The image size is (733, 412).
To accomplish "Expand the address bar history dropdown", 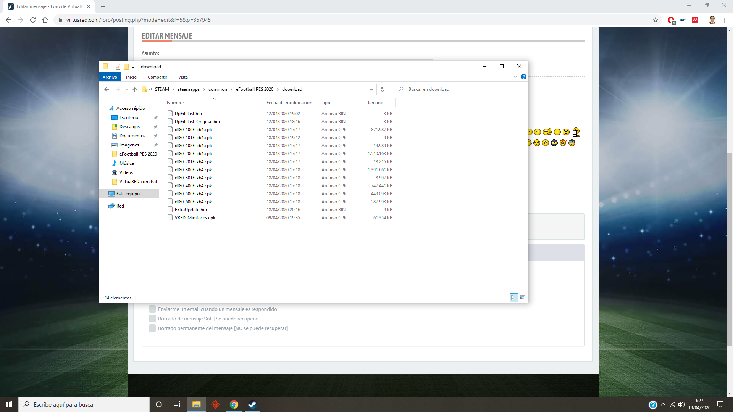I will [x=371, y=89].
